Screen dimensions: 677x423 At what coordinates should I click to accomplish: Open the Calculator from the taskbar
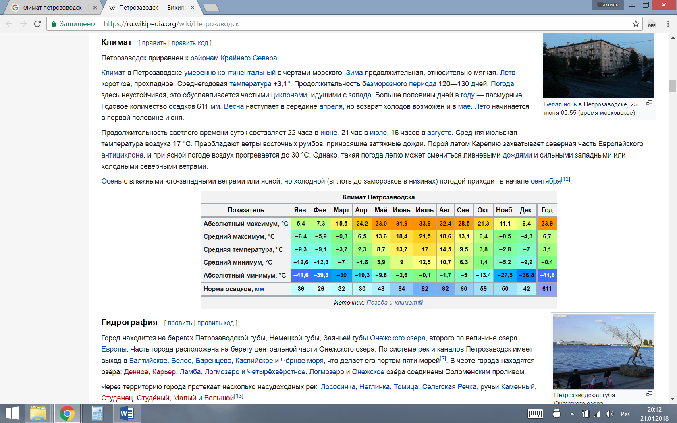point(97,413)
